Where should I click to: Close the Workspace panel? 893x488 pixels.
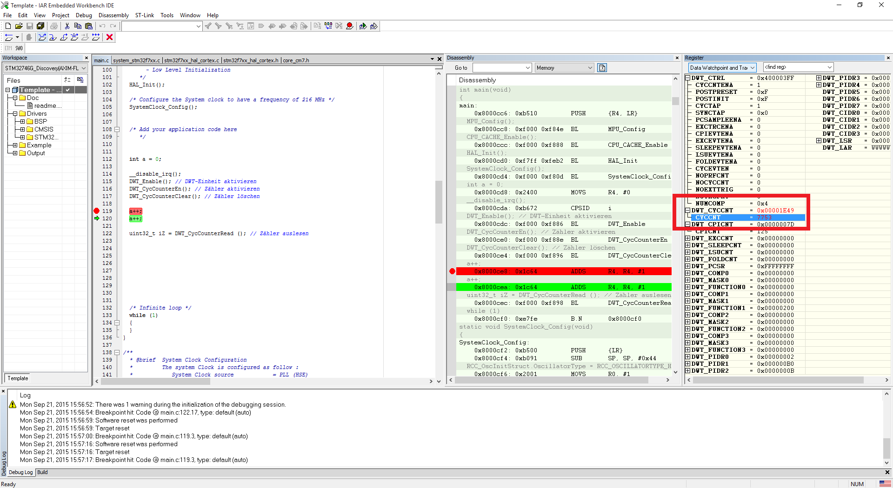click(87, 58)
